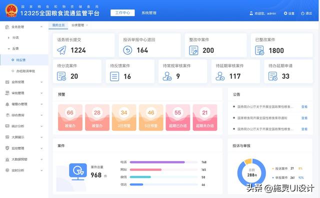Log out with the 退出 button

point(306,13)
